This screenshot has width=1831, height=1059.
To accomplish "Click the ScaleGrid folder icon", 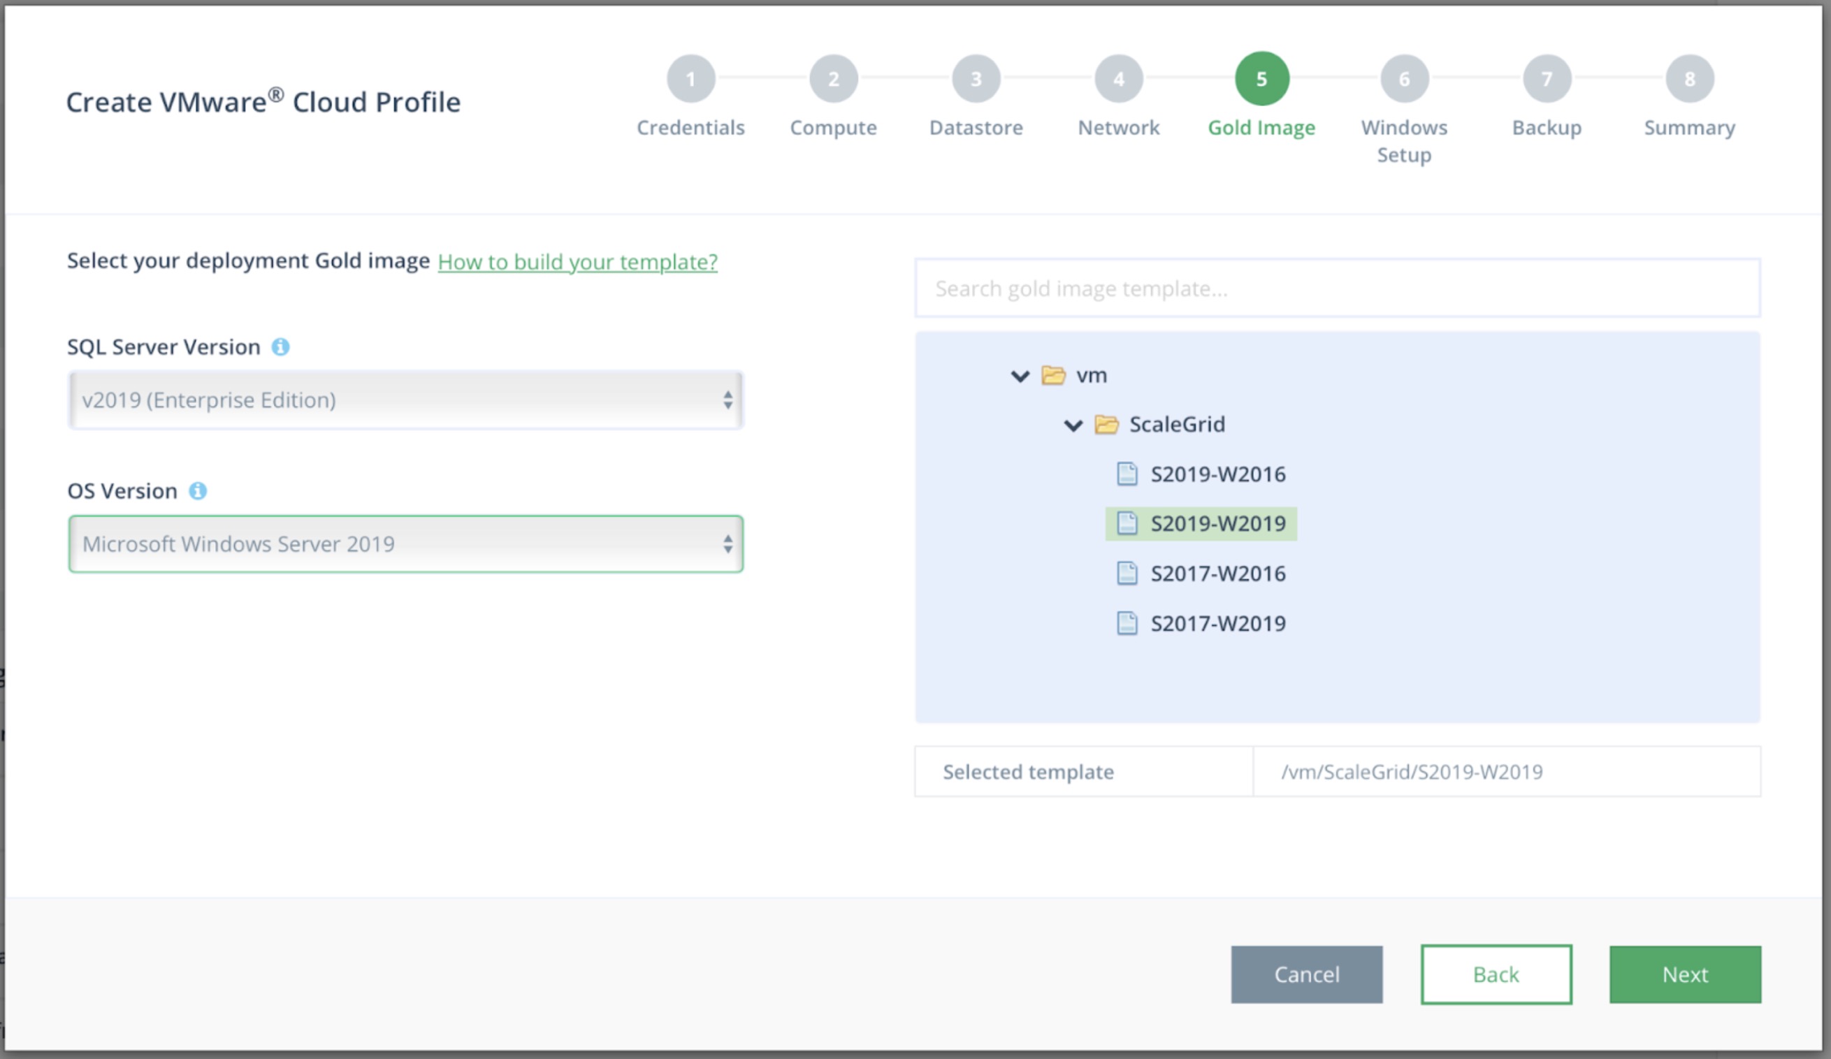I will 1106,425.
